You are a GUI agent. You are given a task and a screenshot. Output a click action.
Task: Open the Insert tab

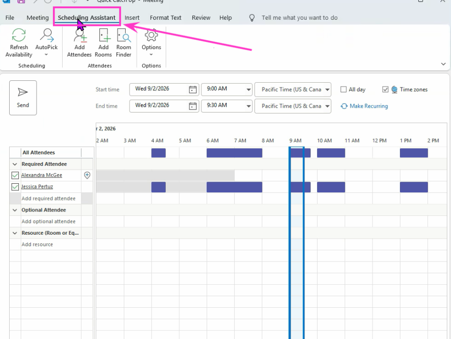[132, 18]
